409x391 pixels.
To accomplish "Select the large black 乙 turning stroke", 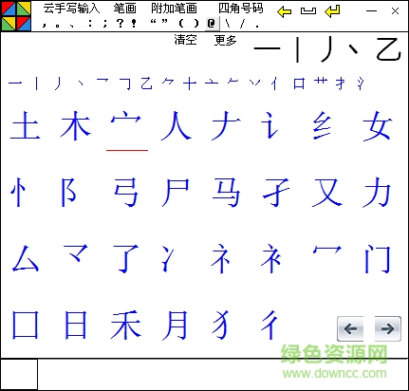I will click(x=389, y=49).
